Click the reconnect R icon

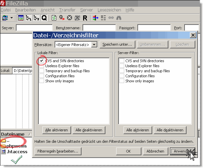click(x=85, y=18)
